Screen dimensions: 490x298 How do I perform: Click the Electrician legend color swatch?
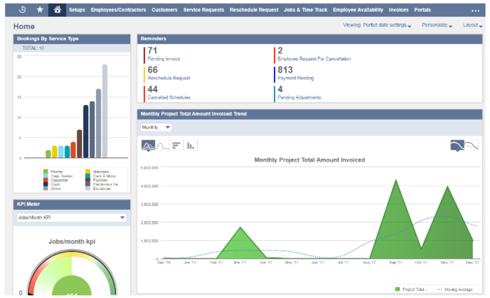88,189
